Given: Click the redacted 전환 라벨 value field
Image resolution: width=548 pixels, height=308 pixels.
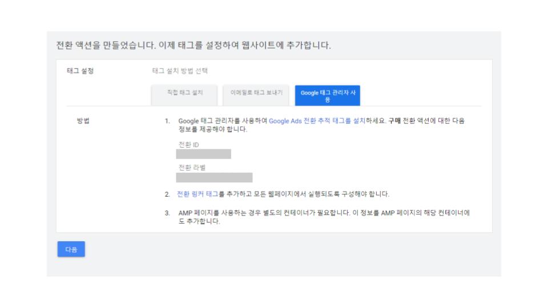Looking at the screenshot, I should [214, 177].
